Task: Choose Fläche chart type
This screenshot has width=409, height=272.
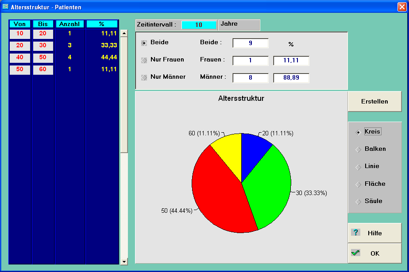Action: [x=358, y=184]
